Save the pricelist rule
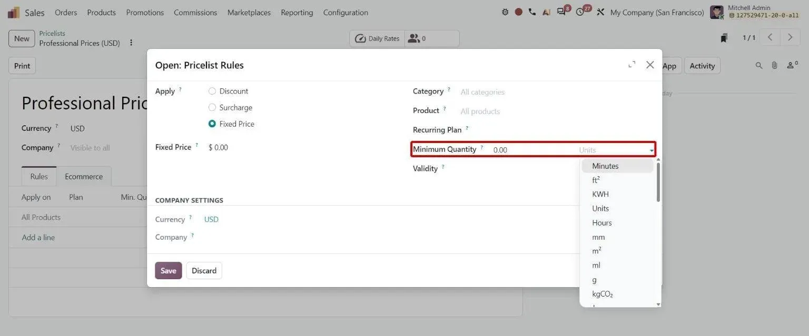 [x=169, y=271]
